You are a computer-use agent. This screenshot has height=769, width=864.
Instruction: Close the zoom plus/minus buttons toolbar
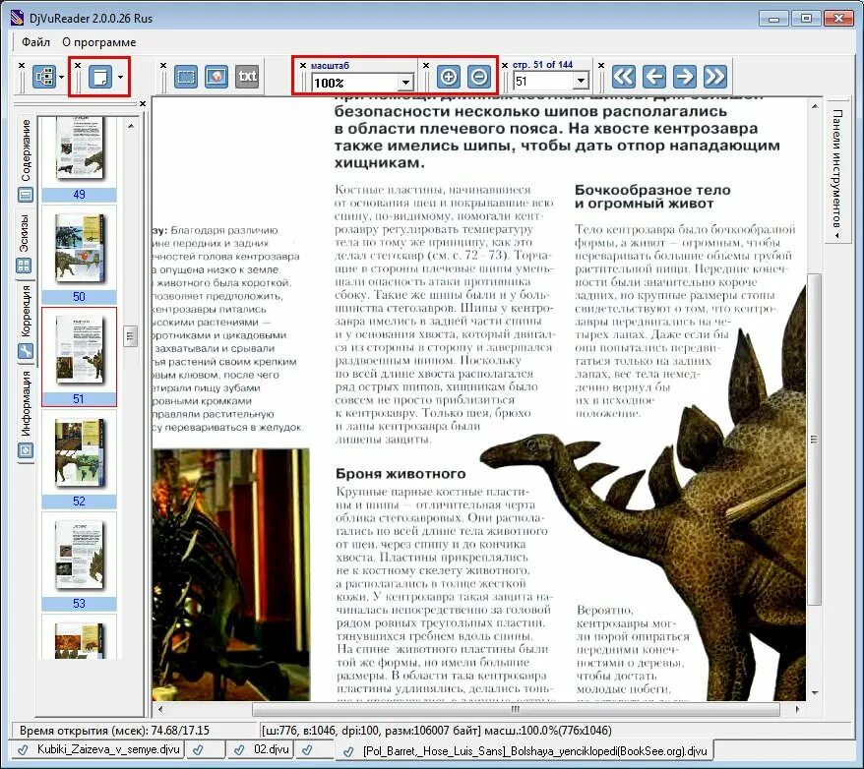(x=426, y=65)
